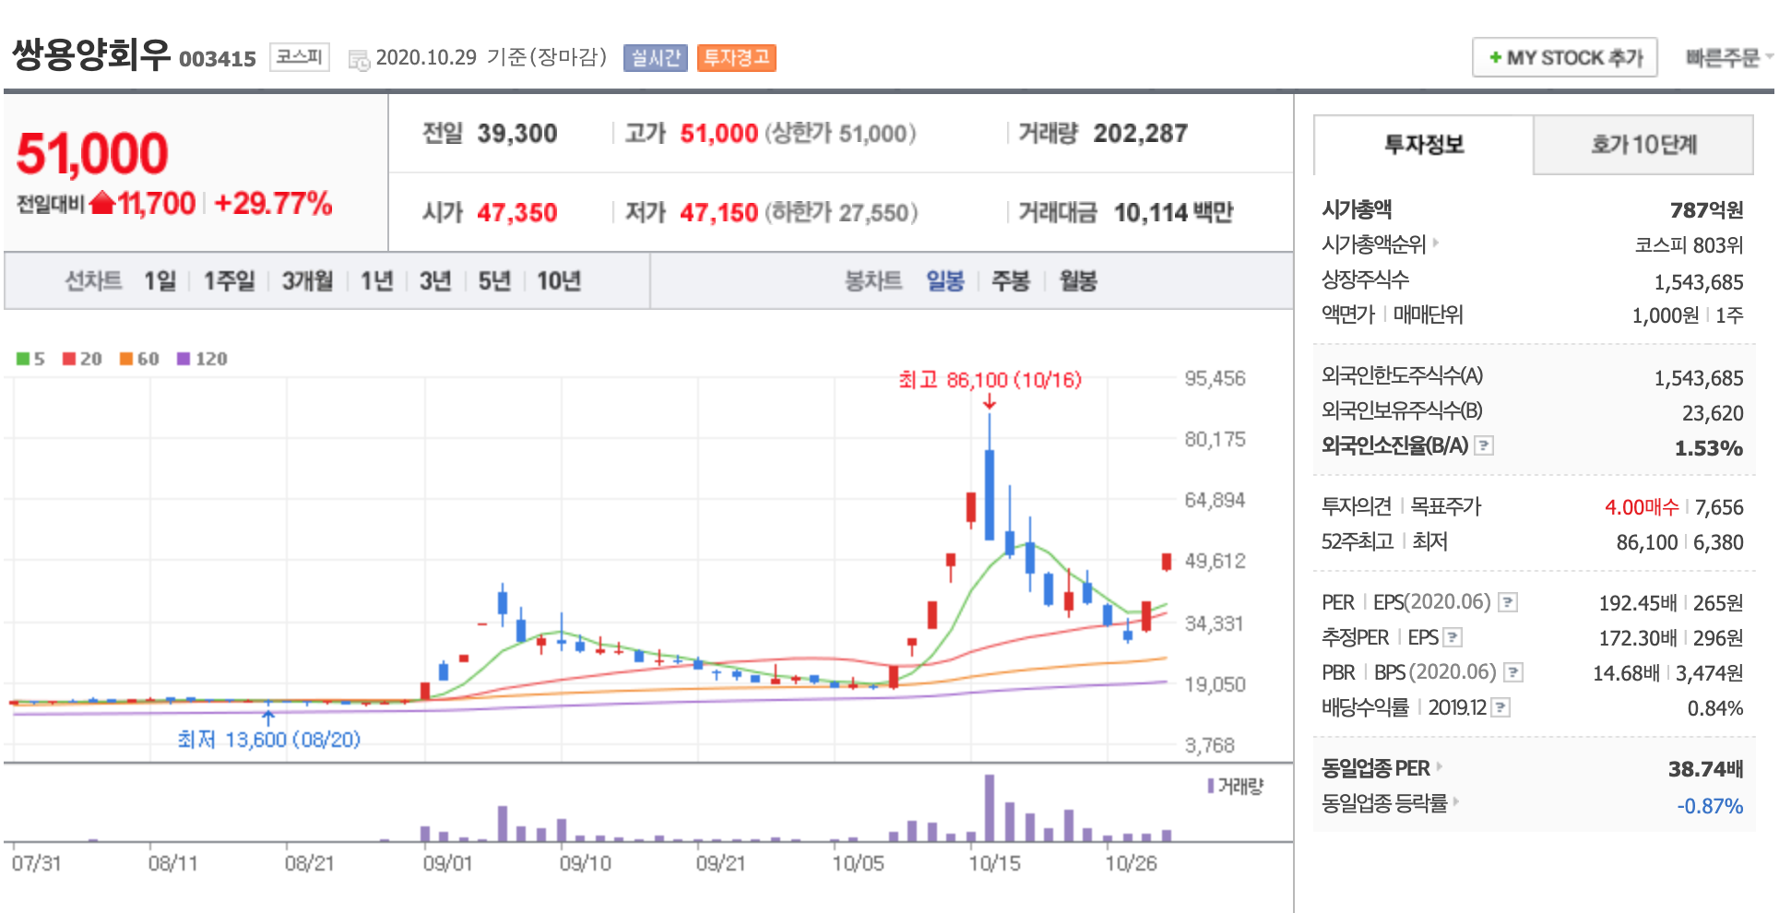Switch to the 호가10단계 tab

pyautogui.click(x=1643, y=145)
